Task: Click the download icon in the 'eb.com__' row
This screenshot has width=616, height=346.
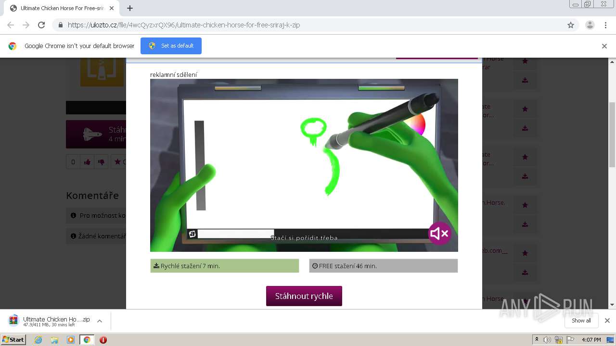Action: pos(525,272)
